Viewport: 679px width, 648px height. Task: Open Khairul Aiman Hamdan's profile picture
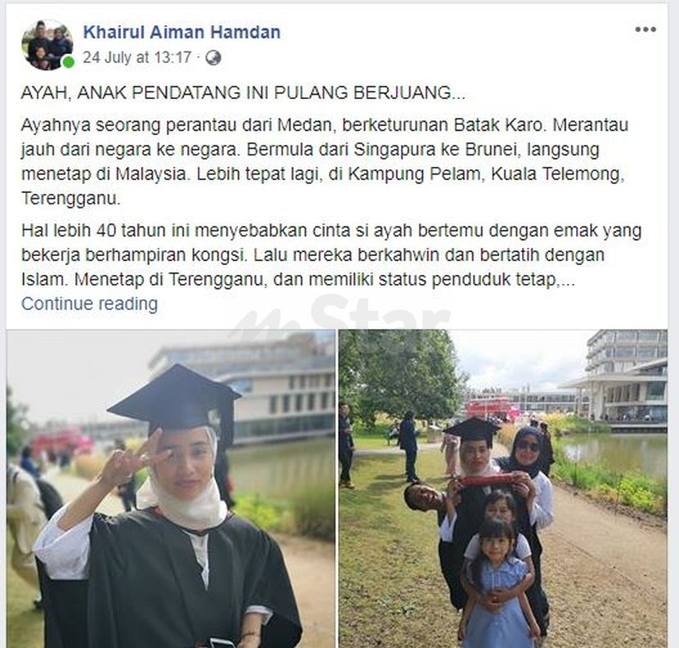pyautogui.click(x=47, y=44)
